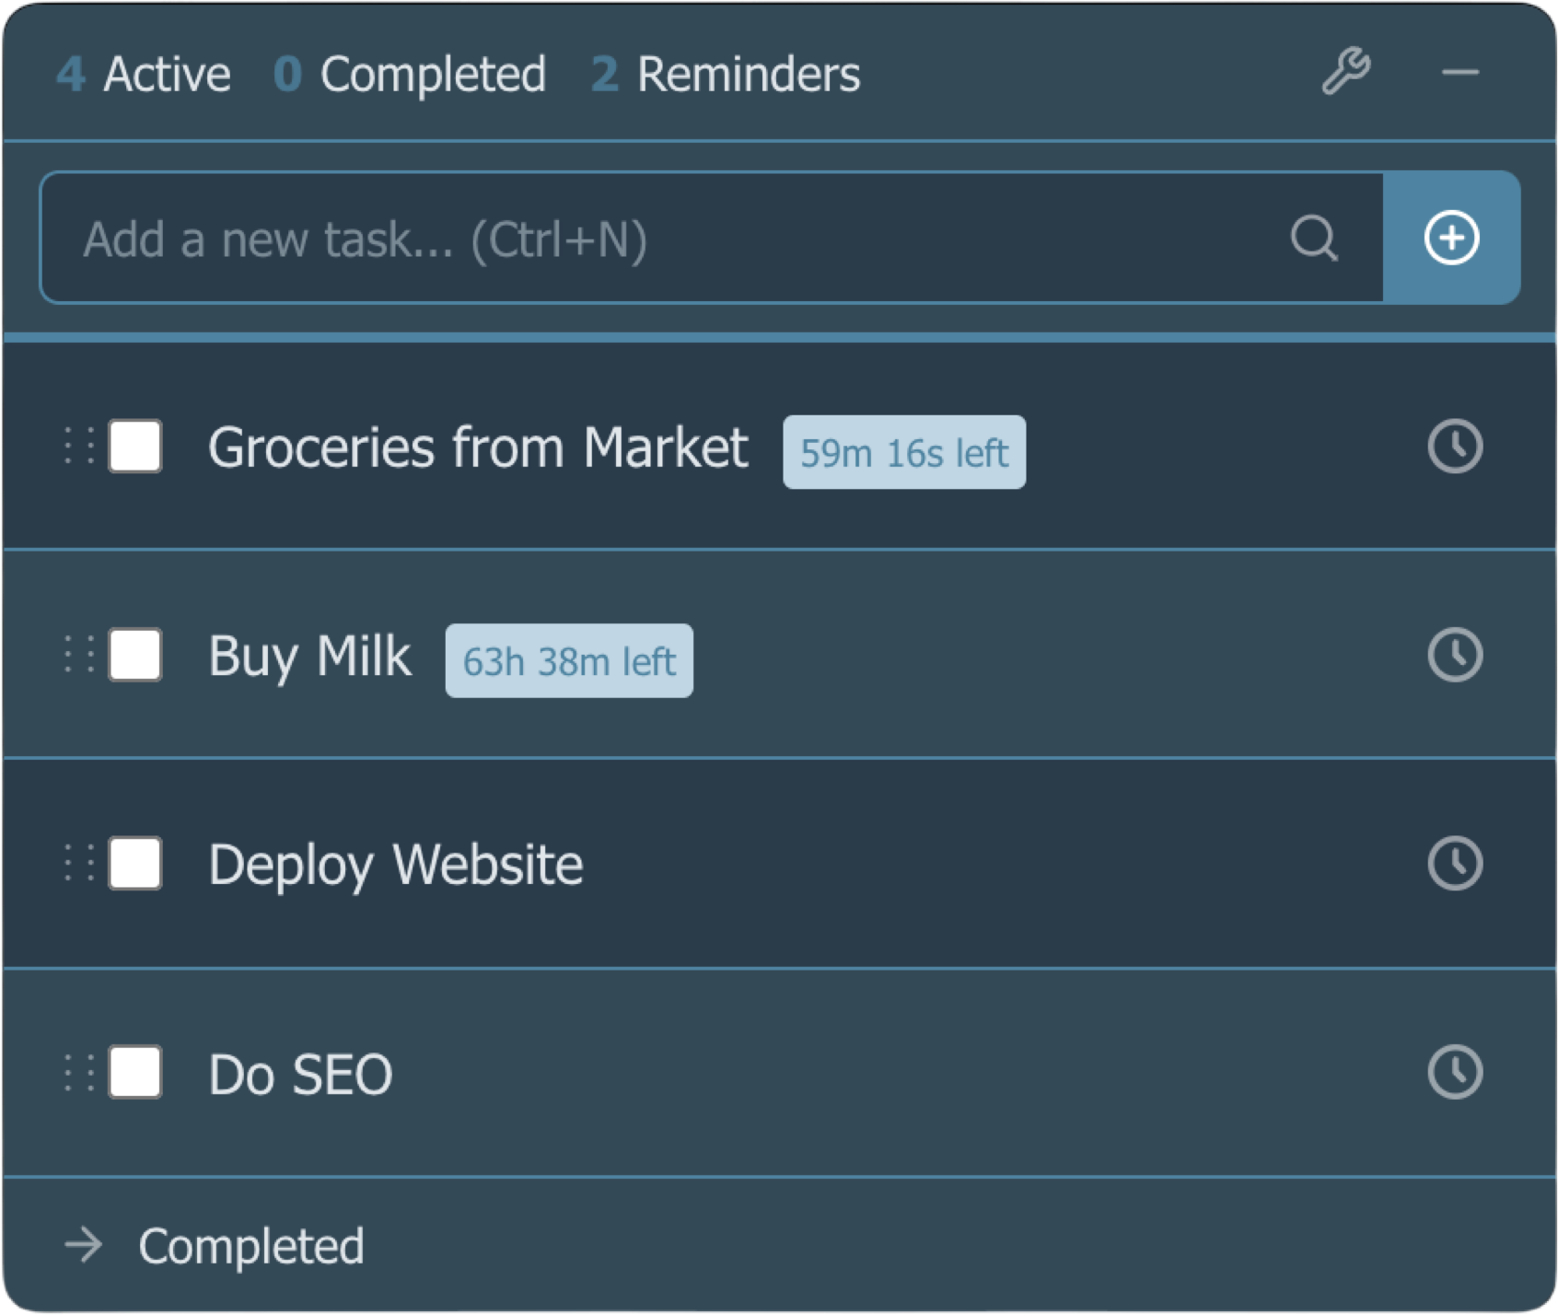Complete the Do SEO task
This screenshot has width=1558, height=1315.
click(x=134, y=1071)
